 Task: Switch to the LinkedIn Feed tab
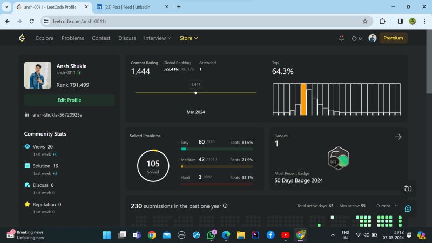click(x=132, y=7)
